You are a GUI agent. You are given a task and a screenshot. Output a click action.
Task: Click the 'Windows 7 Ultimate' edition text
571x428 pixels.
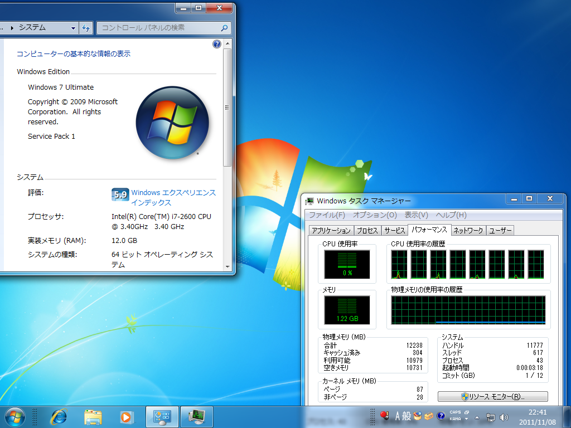coord(61,87)
